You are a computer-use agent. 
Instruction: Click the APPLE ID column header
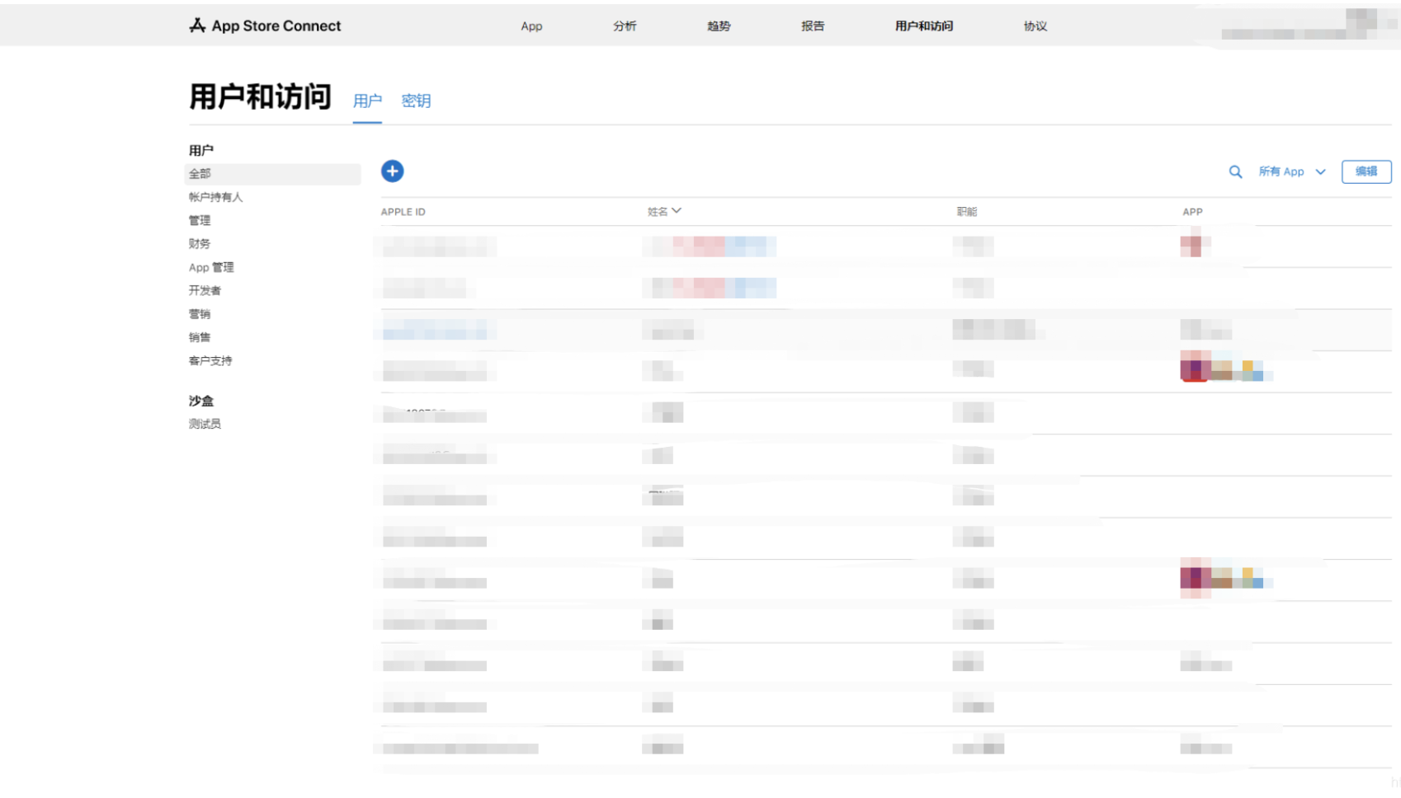pyautogui.click(x=403, y=212)
